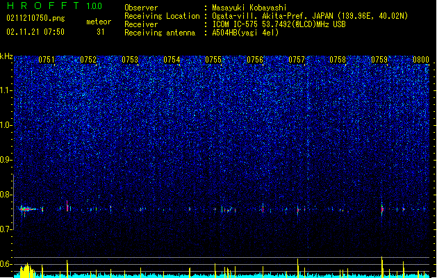Click the ICOM IC-575 53.7492 MHz USB text
Image resolution: width=437 pixels, height=278 pixels.
point(279,24)
